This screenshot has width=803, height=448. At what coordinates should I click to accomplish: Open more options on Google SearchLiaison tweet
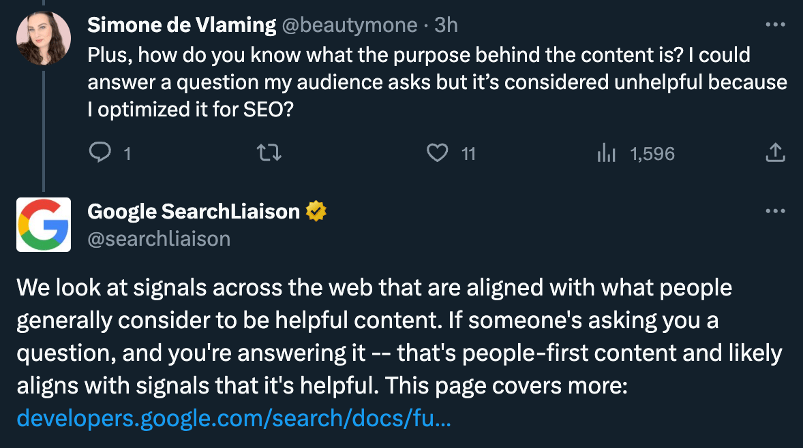(775, 211)
